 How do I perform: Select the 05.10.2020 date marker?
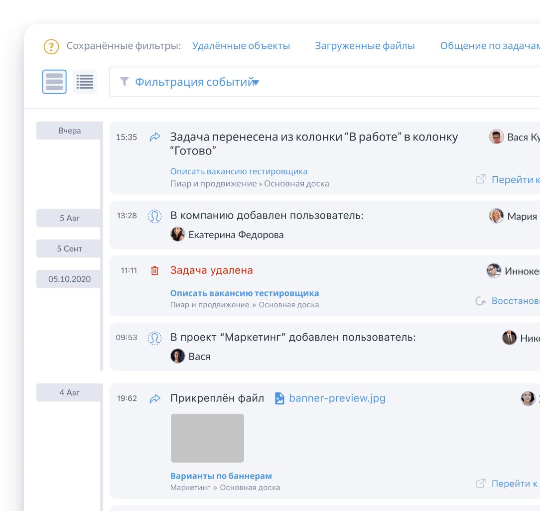(69, 279)
